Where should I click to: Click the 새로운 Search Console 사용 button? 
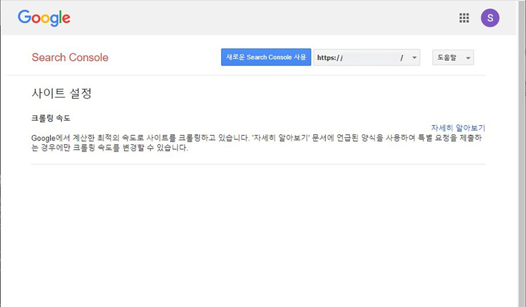[x=266, y=57]
